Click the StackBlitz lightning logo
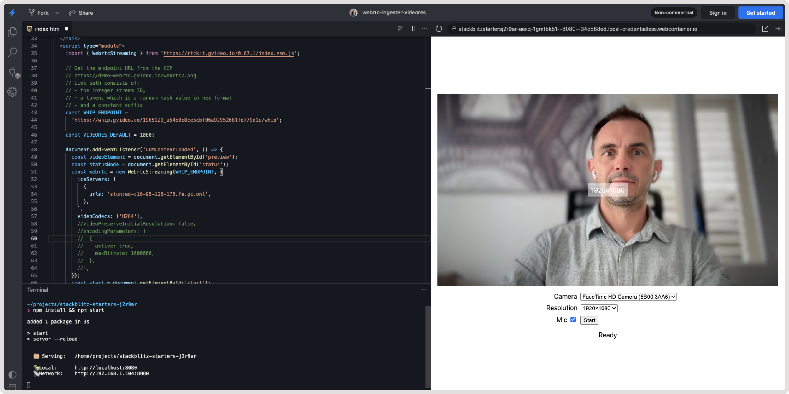The image size is (789, 394). pos(12,12)
